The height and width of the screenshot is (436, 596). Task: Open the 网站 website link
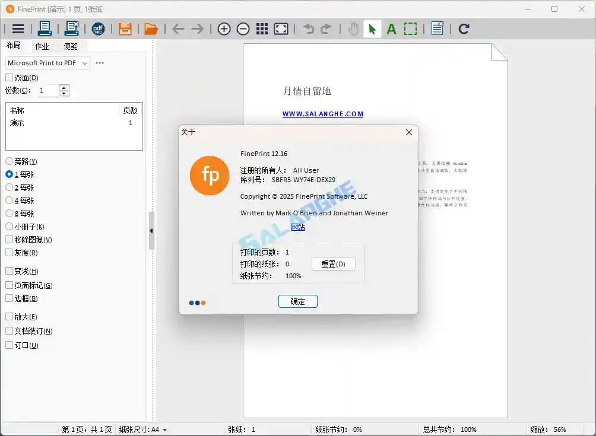[x=298, y=227]
